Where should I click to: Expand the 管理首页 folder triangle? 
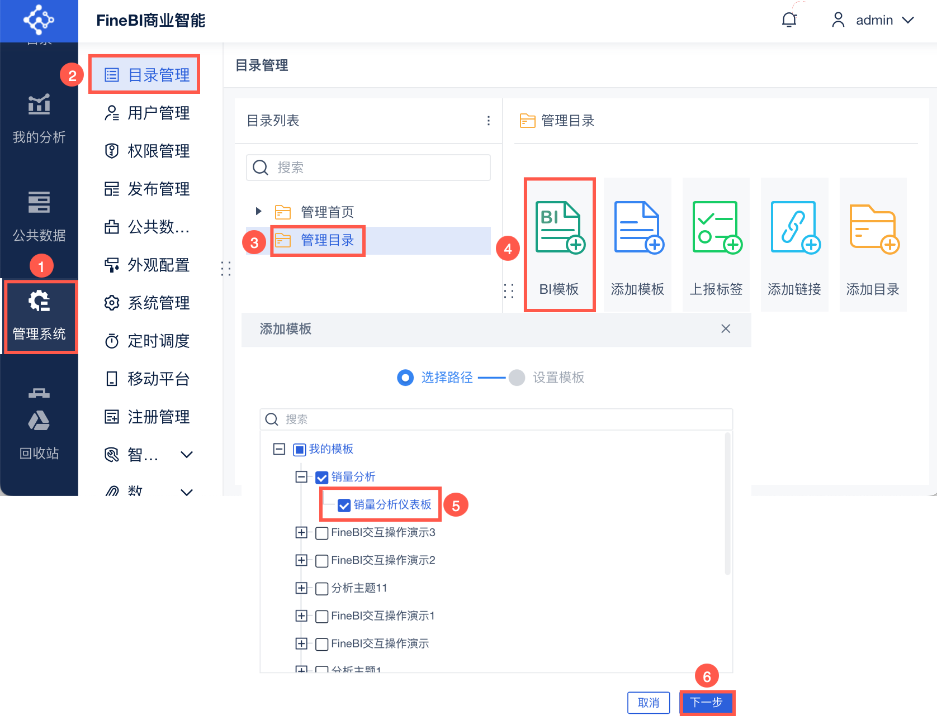pyautogui.click(x=258, y=211)
